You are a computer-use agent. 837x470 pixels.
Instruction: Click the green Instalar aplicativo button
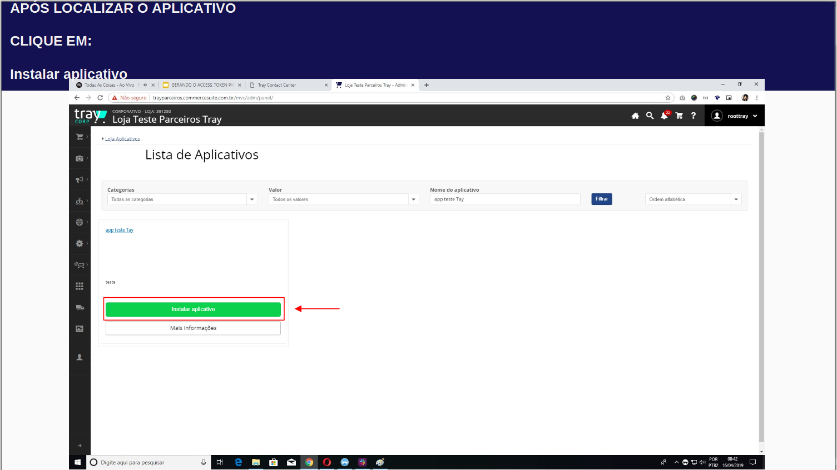coord(193,309)
